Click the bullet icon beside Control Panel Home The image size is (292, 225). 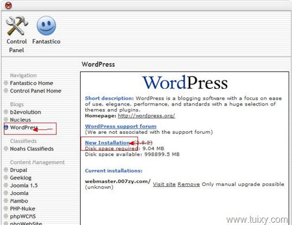[x=6, y=91]
